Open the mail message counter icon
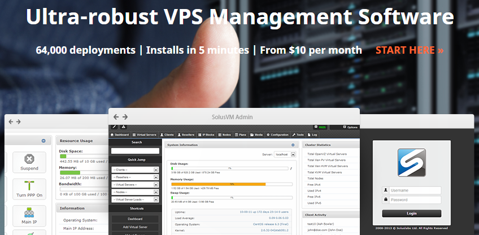 point(320,127)
